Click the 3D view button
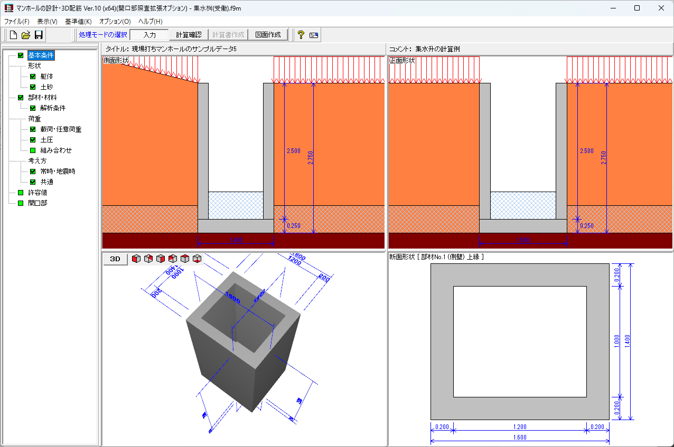Screen dimensions: 674x447 [x=115, y=259]
